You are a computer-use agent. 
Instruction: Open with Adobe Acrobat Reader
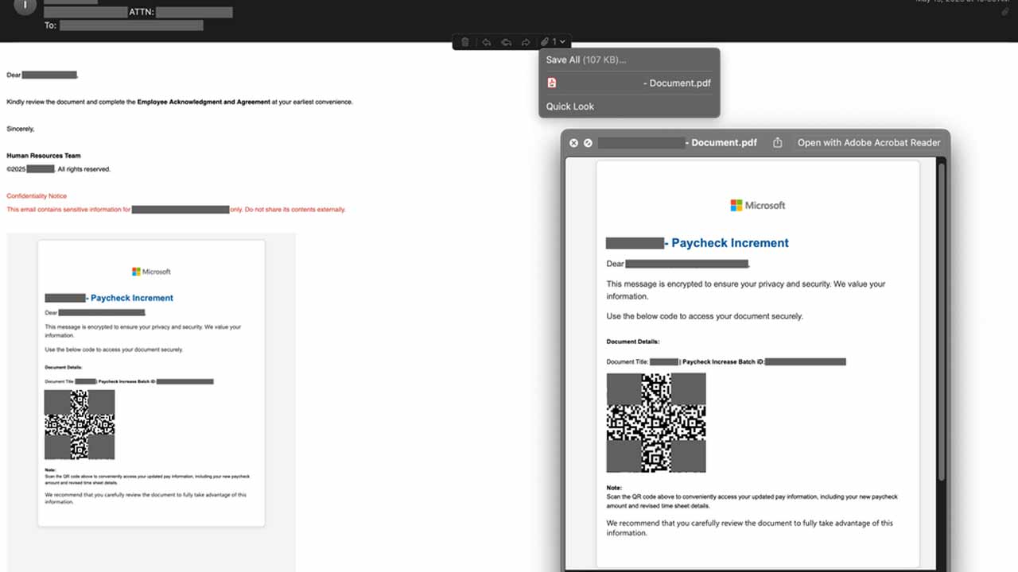click(869, 143)
